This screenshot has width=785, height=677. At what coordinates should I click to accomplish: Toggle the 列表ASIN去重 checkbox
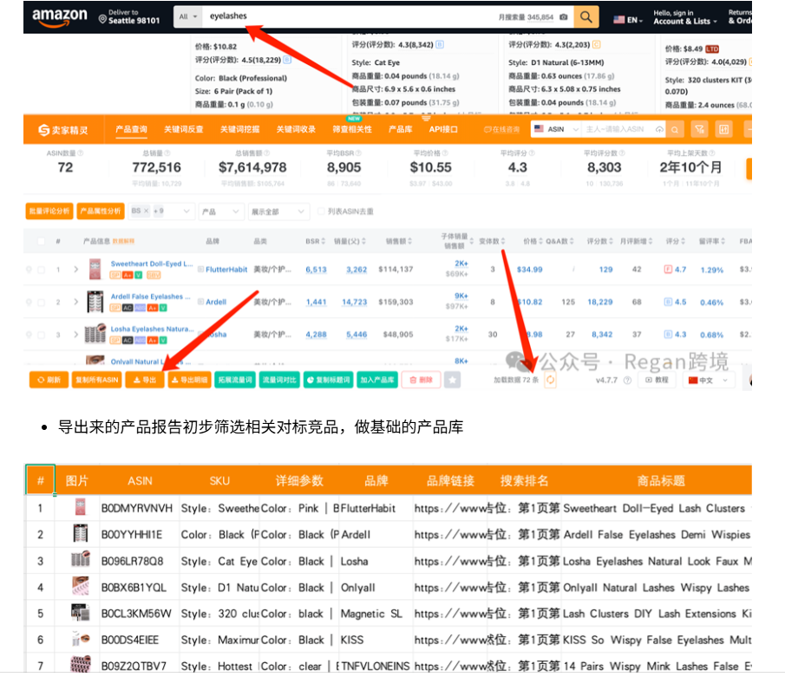click(x=321, y=212)
